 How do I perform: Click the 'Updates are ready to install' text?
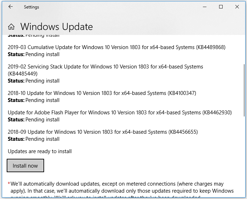40,151
